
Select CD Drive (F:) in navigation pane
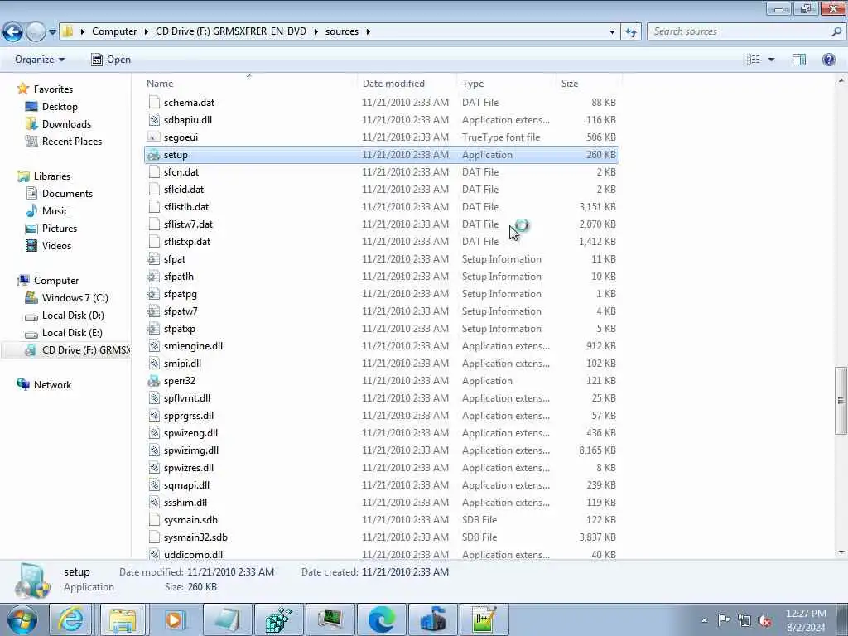[x=85, y=350]
